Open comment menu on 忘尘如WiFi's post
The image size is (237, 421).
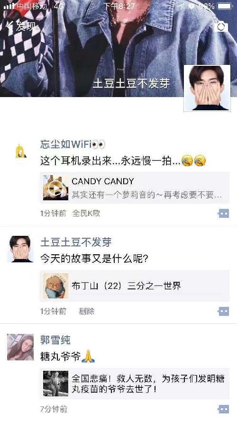[x=223, y=214]
